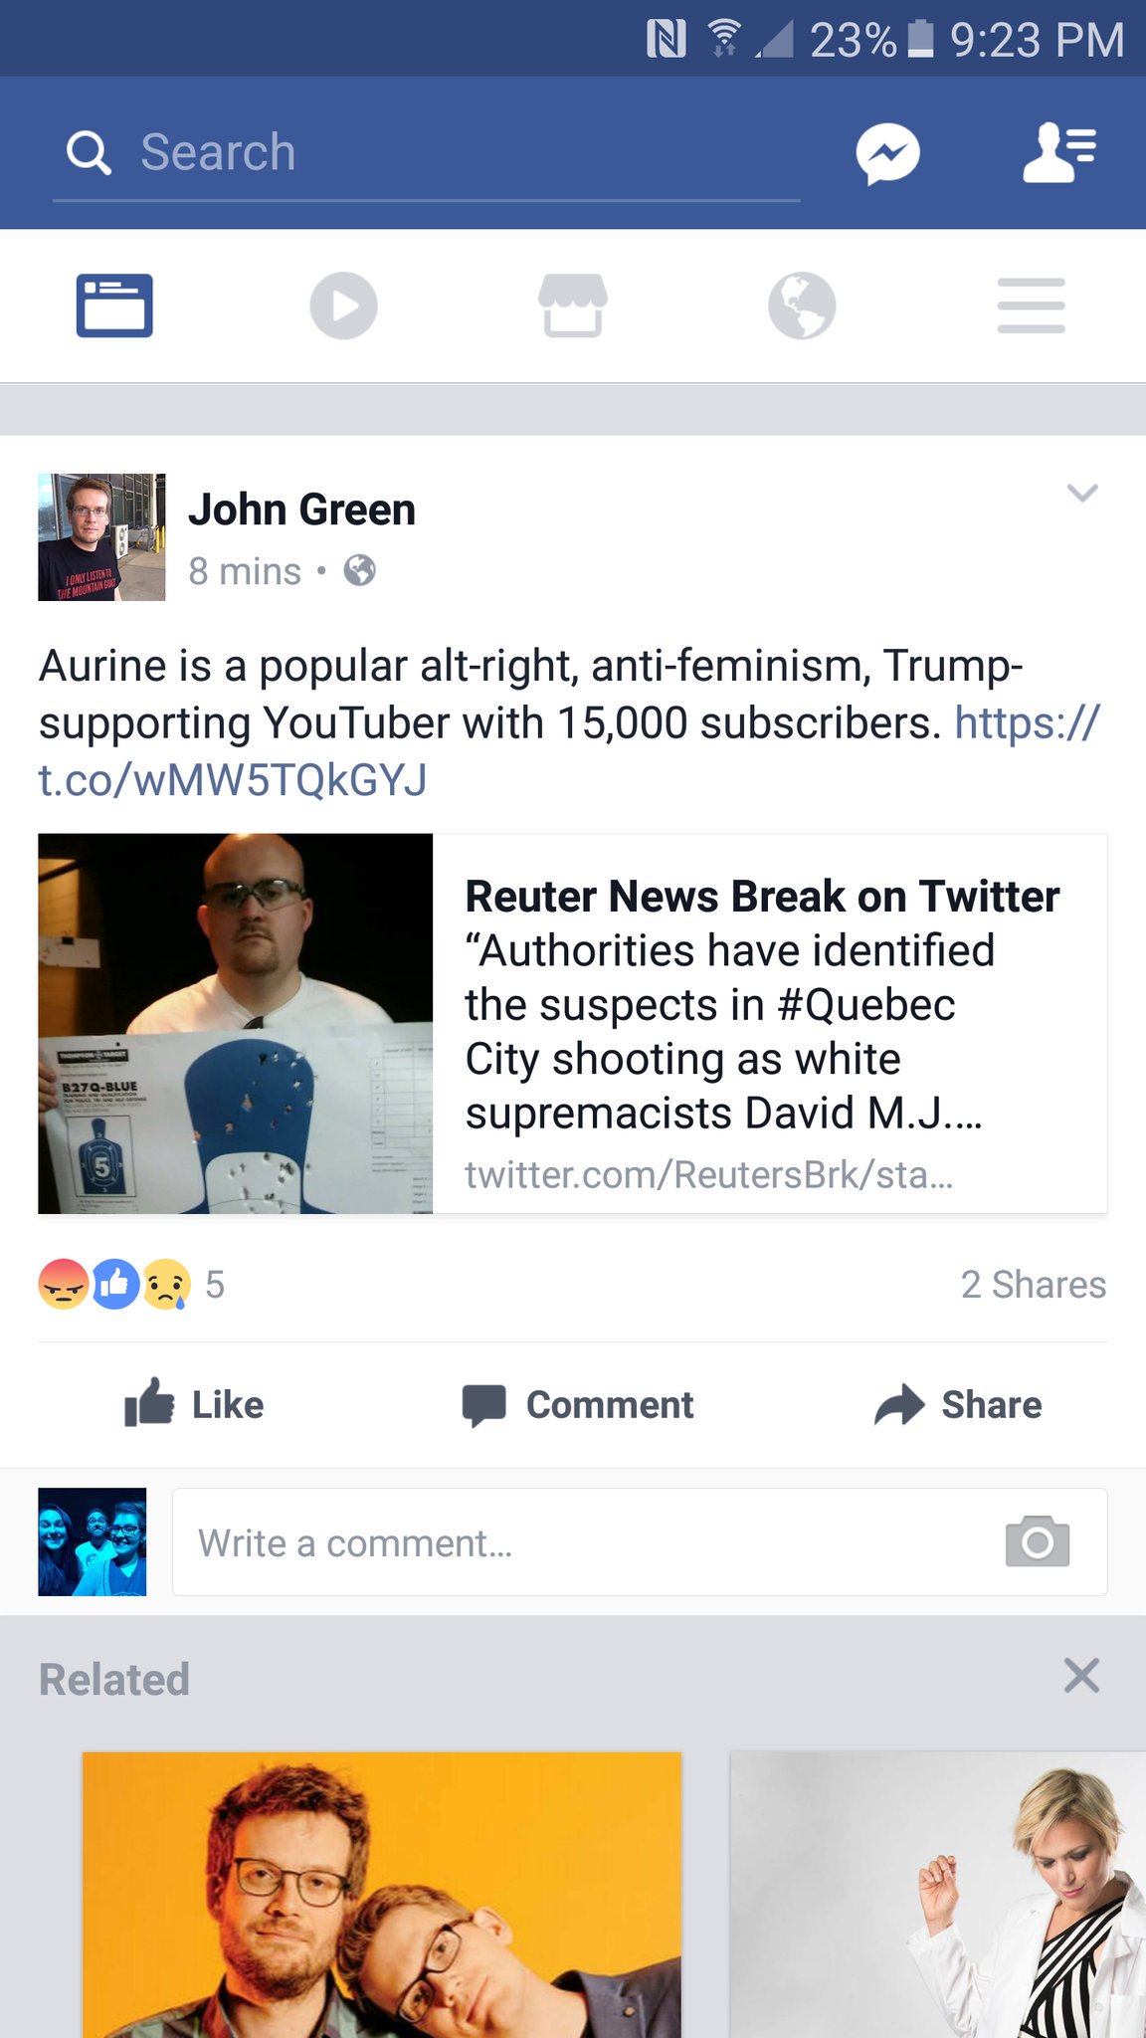The width and height of the screenshot is (1146, 2038).
Task: Open Messenger chat icon
Action: click(x=887, y=153)
